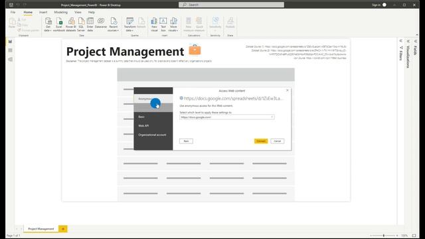This screenshot has width=425, height=239.
Task: Click the Project Management report title
Action: coord(125,52)
